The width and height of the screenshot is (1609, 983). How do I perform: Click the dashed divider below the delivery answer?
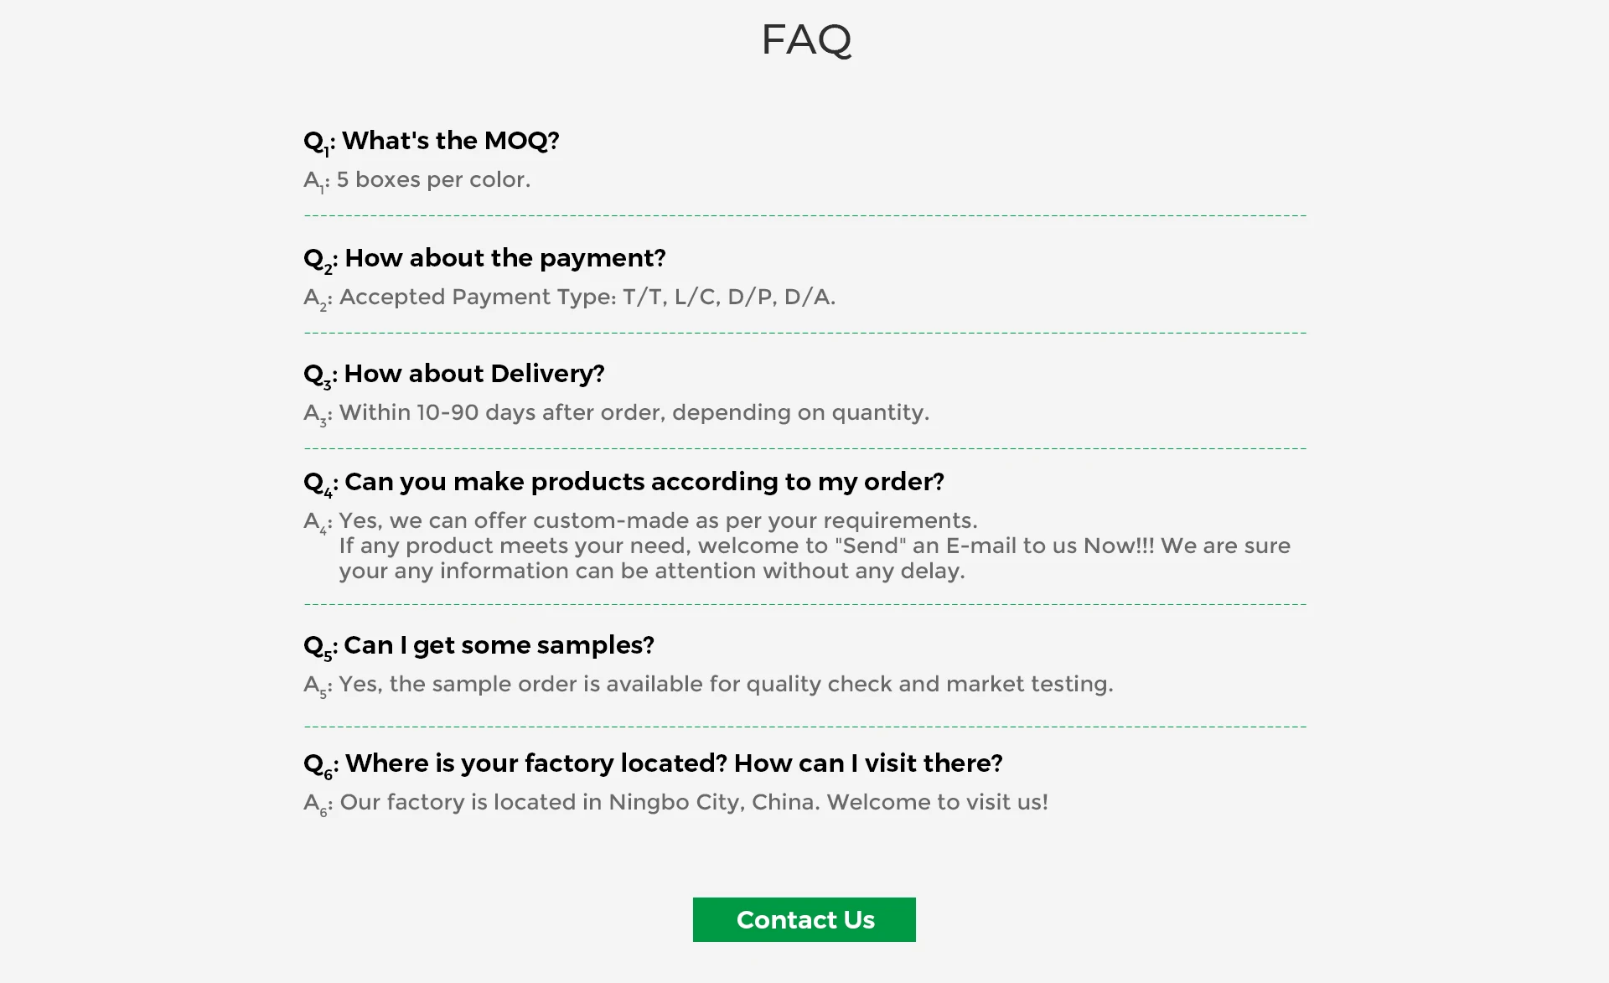(x=804, y=448)
